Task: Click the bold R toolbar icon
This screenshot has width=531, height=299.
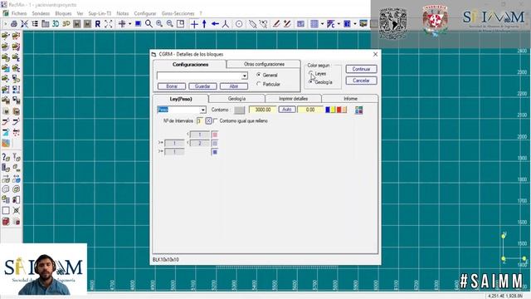Action: coord(98,24)
